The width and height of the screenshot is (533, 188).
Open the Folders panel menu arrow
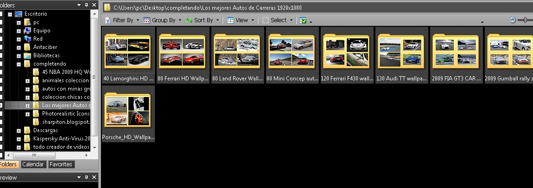point(79,5)
